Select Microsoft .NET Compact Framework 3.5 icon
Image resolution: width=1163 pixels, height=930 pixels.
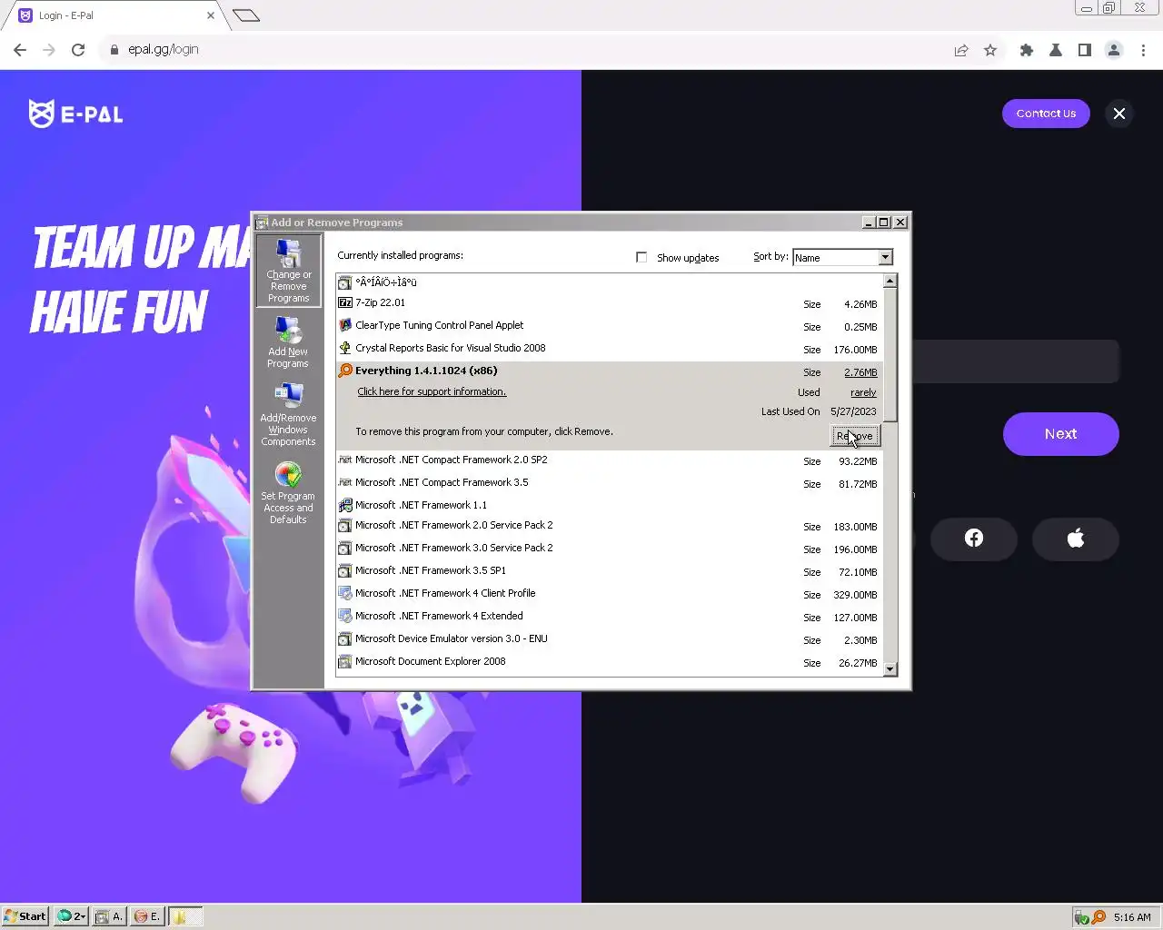tap(345, 482)
